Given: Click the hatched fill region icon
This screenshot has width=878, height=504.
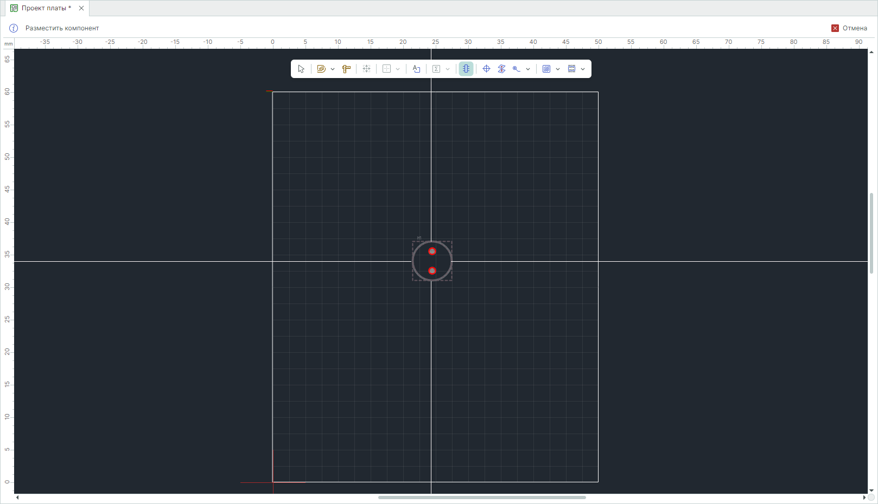Looking at the screenshot, I should 546,69.
